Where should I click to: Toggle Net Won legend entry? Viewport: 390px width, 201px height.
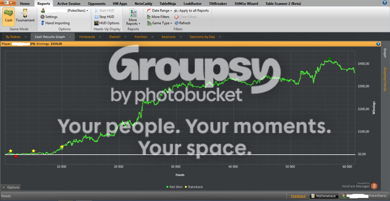point(175,187)
